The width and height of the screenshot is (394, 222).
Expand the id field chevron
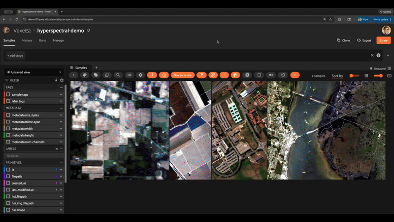point(61,170)
